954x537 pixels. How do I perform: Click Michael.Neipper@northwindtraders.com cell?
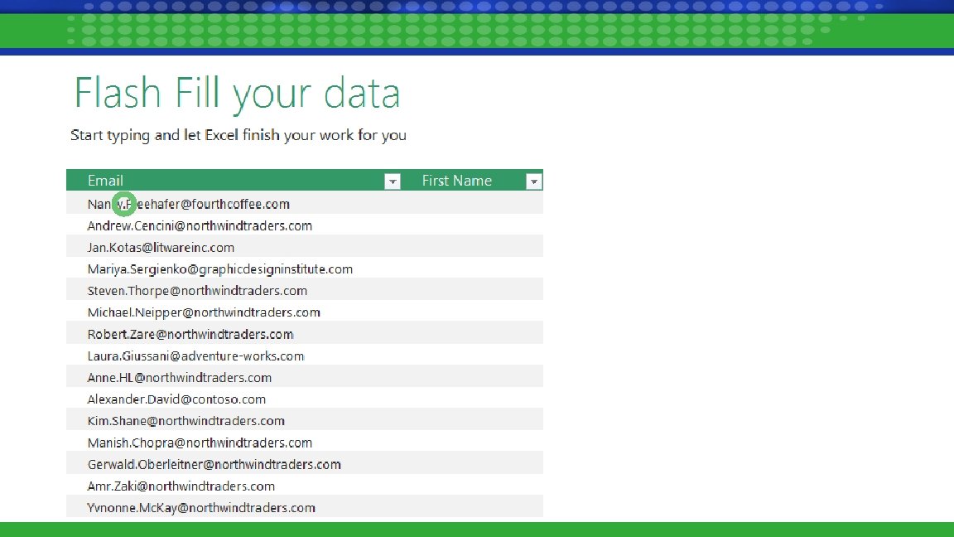point(234,312)
